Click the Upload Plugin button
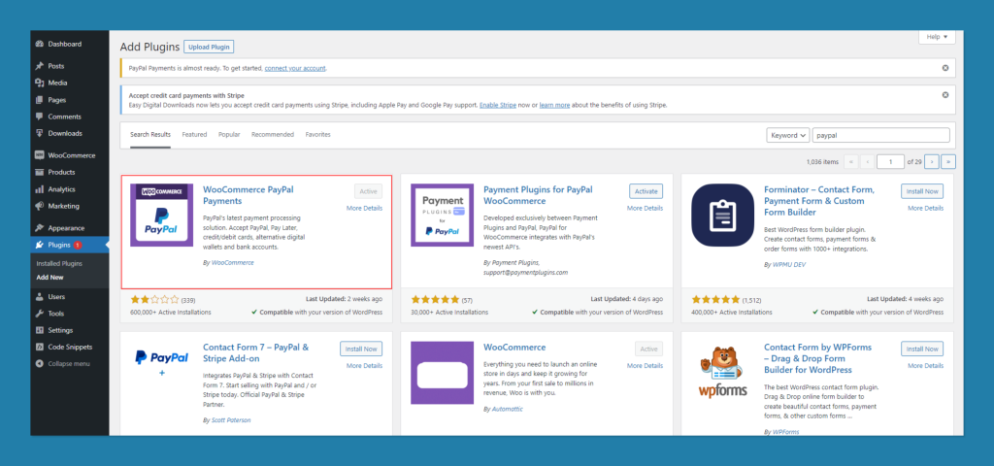Image resolution: width=994 pixels, height=466 pixels. pos(210,47)
